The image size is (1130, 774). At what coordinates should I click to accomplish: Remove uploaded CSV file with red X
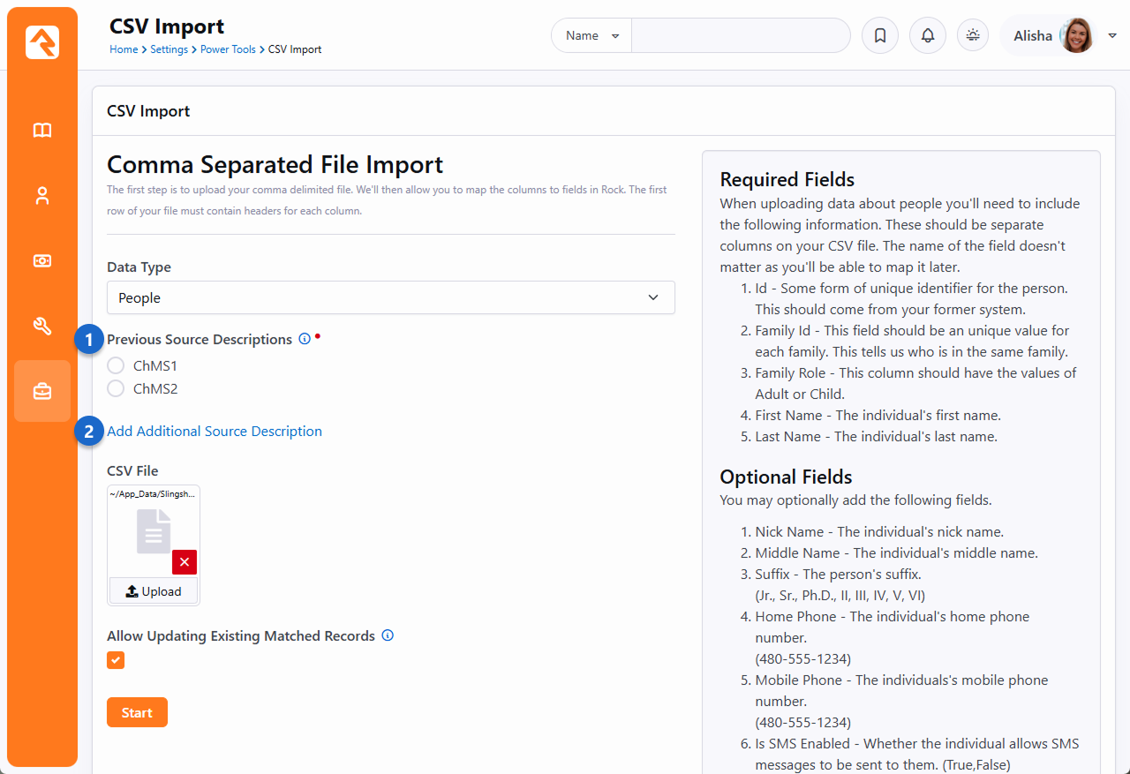(185, 562)
